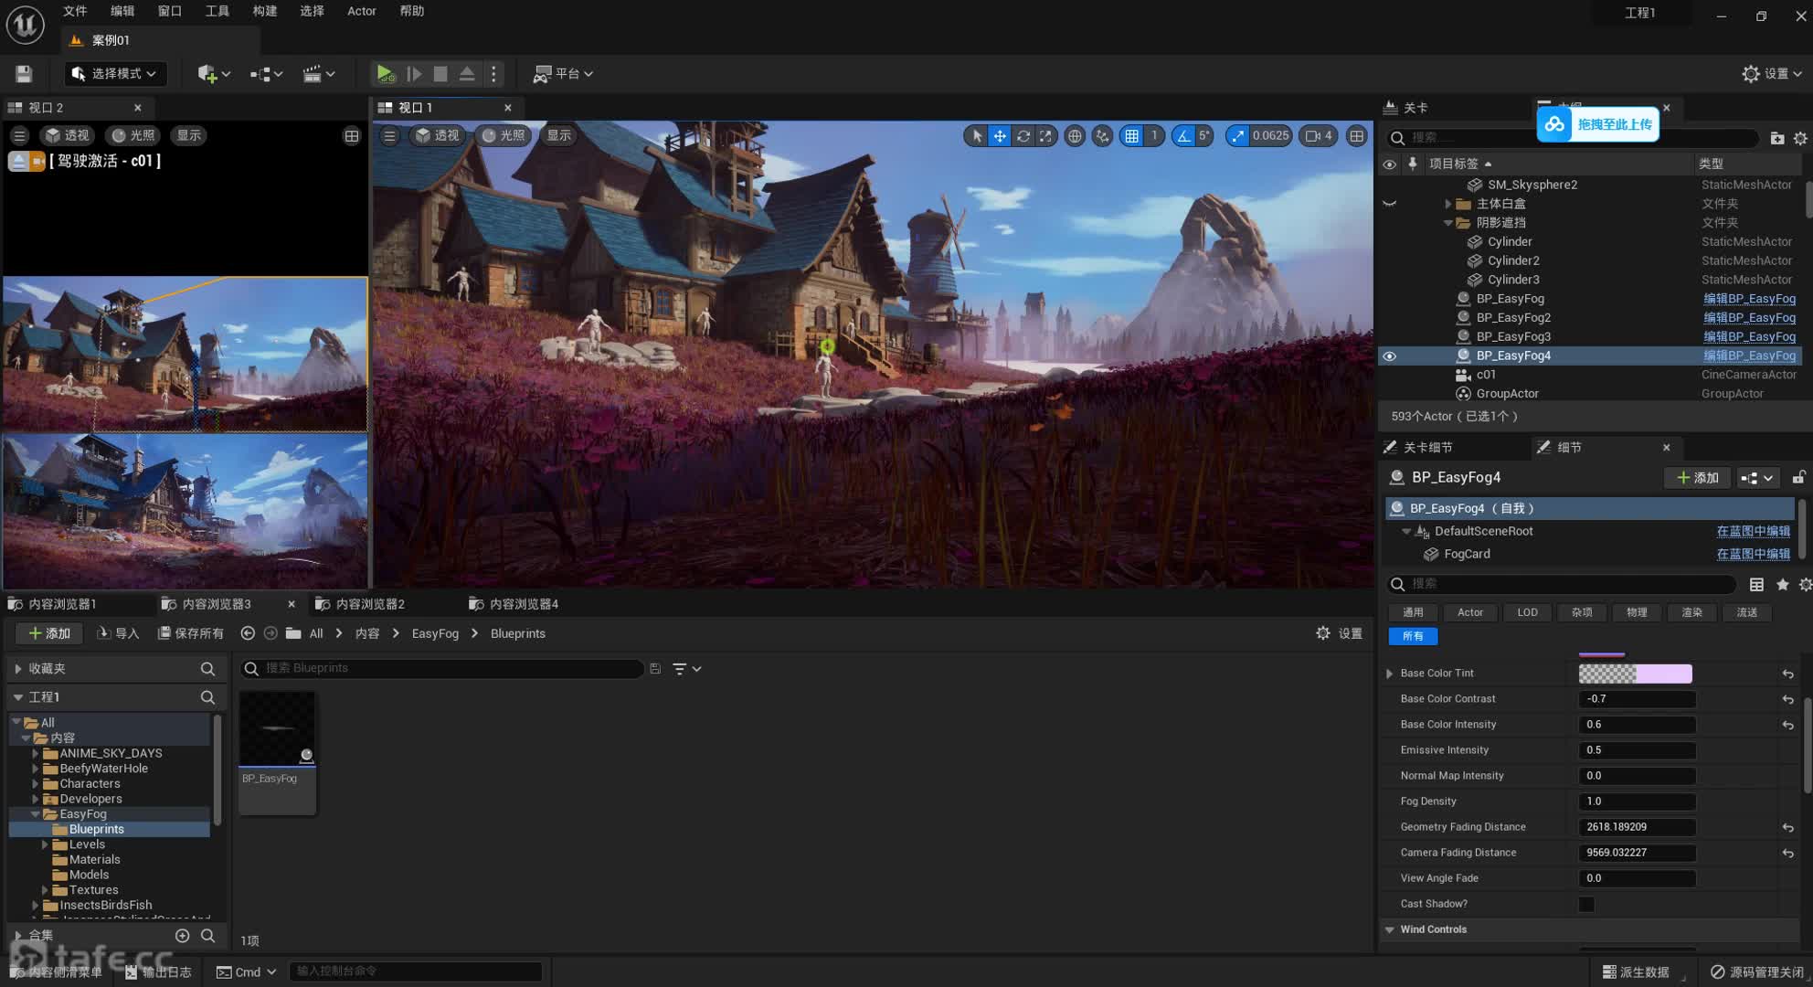
Task: Toggle rotation snapping angle icon
Action: click(1183, 135)
